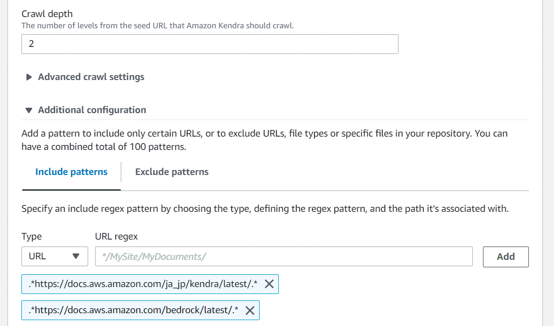Viewport: 554px width, 326px height.
Task: Remove the bedrock/latest include pattern
Action: (249, 310)
